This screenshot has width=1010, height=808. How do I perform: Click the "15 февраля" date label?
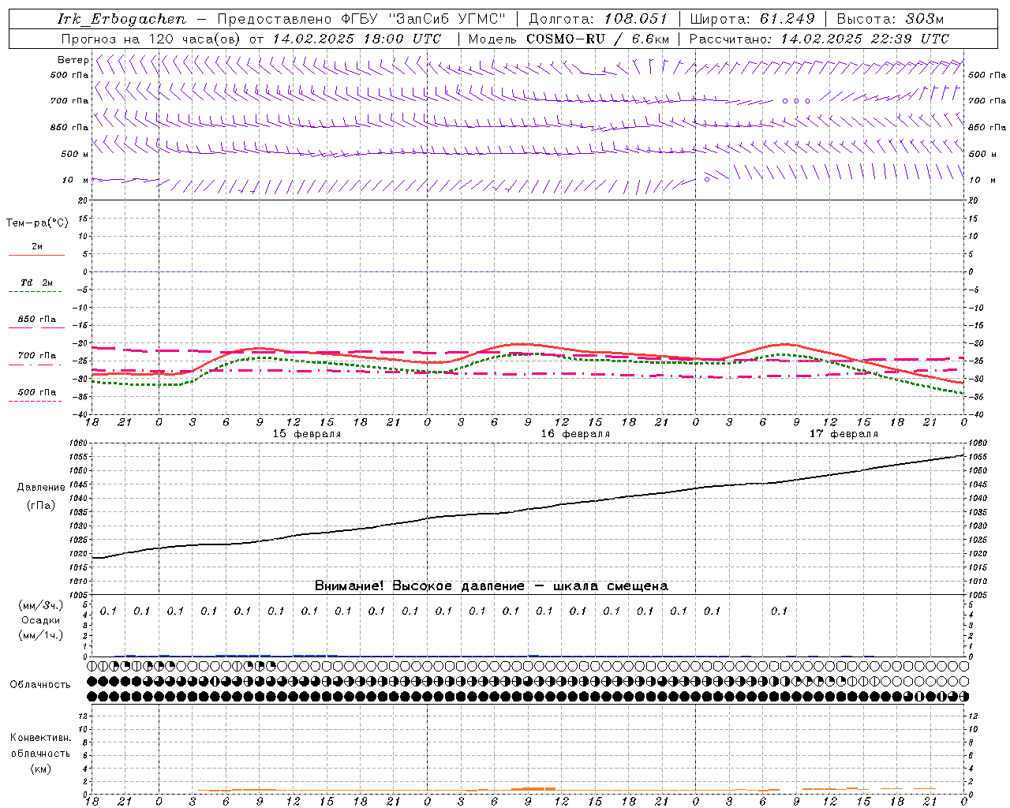pyautogui.click(x=307, y=434)
